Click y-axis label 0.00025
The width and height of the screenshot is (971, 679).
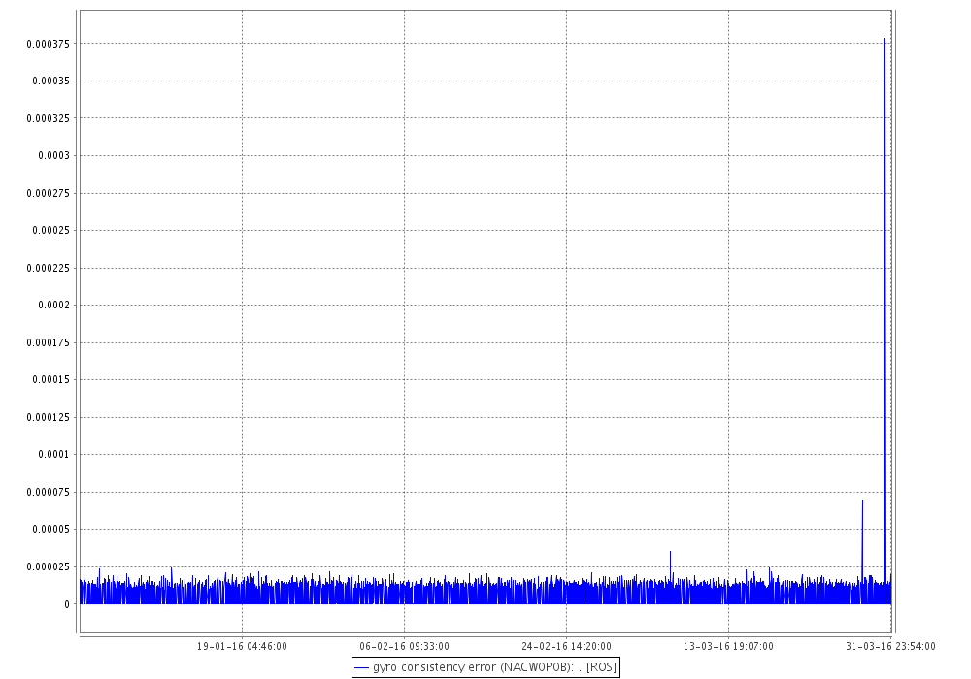[x=51, y=231]
